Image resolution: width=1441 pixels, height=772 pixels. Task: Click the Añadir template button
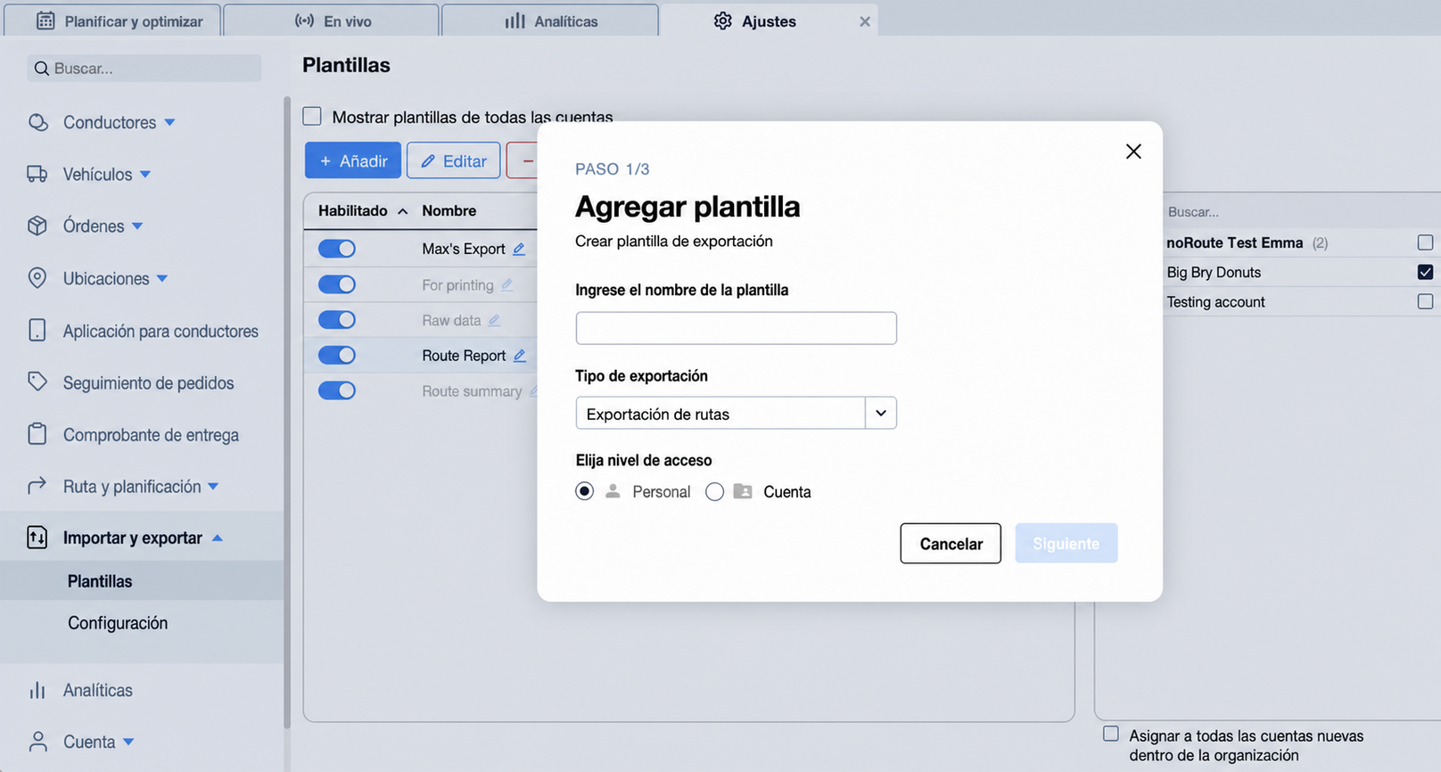pos(353,160)
